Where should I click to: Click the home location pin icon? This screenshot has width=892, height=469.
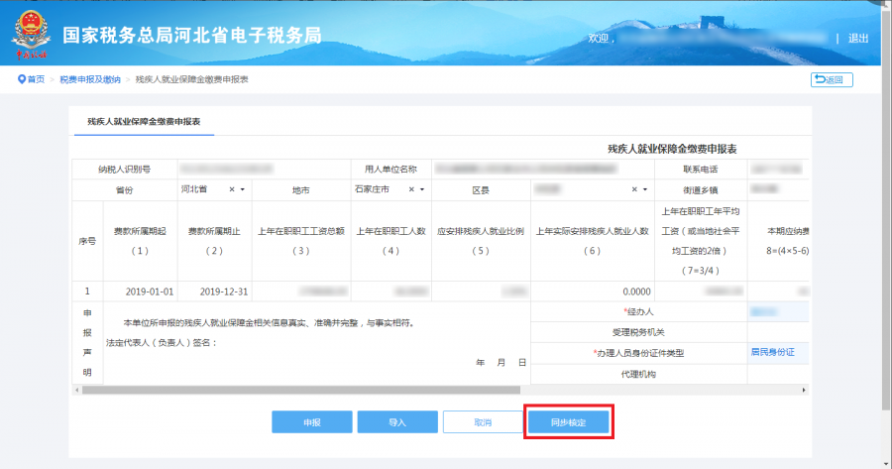click(x=21, y=79)
